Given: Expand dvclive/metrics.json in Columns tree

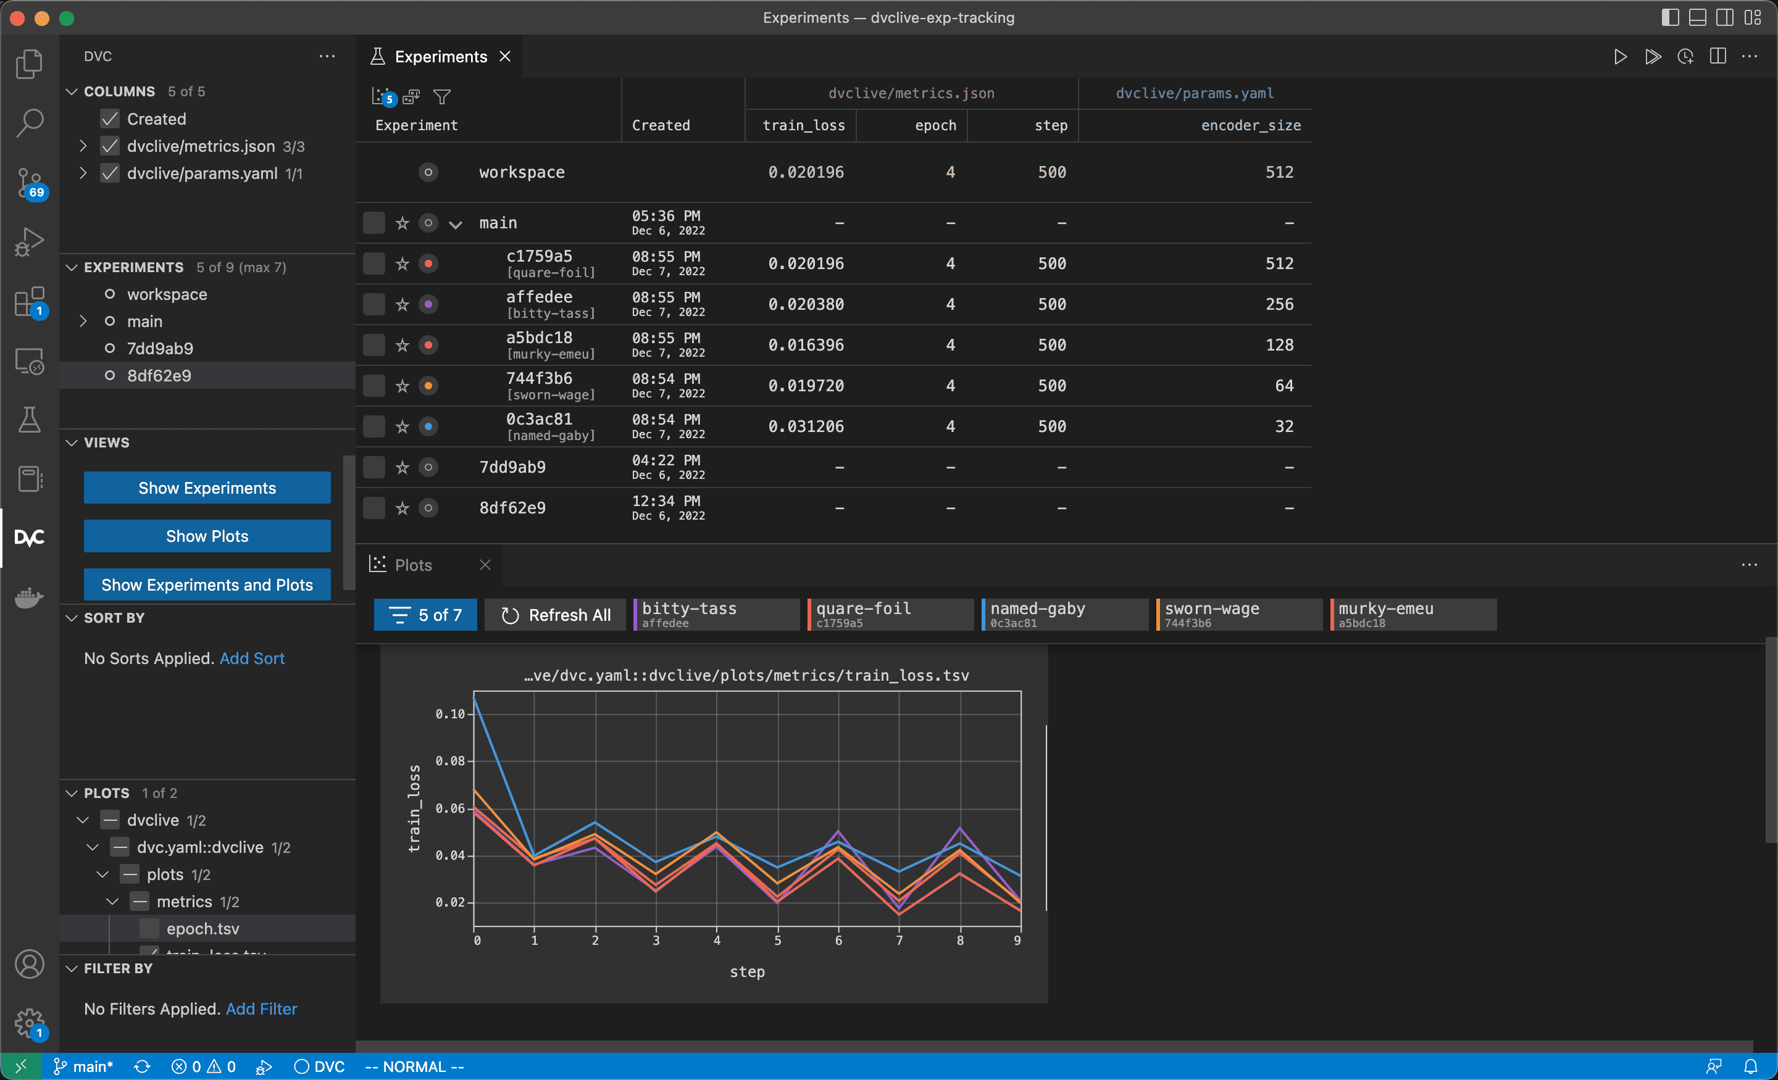Looking at the screenshot, I should [x=83, y=146].
